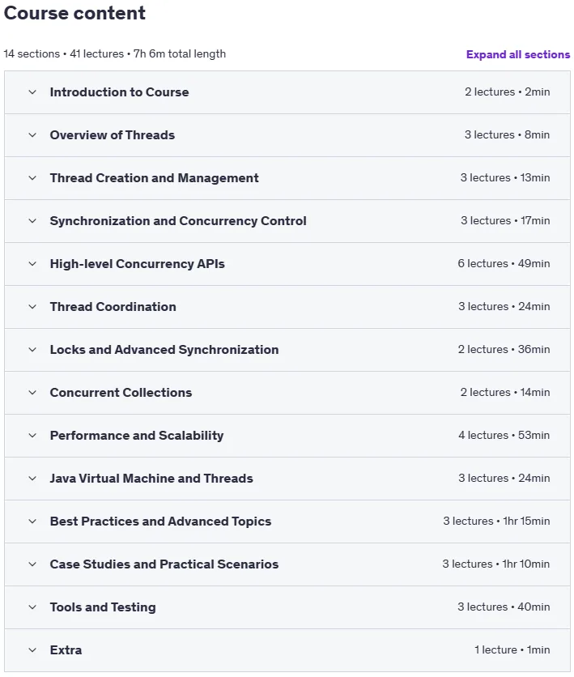Open Best Practices and Advanced Topics section
This screenshot has width=574, height=677.
160,522
